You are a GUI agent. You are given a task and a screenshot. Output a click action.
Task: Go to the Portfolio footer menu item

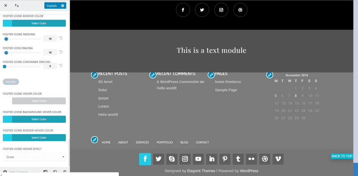coord(165,142)
